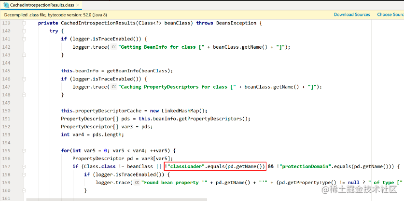Click line number 139 in the gutter
The height and width of the screenshot is (201, 404).
(6, 23)
